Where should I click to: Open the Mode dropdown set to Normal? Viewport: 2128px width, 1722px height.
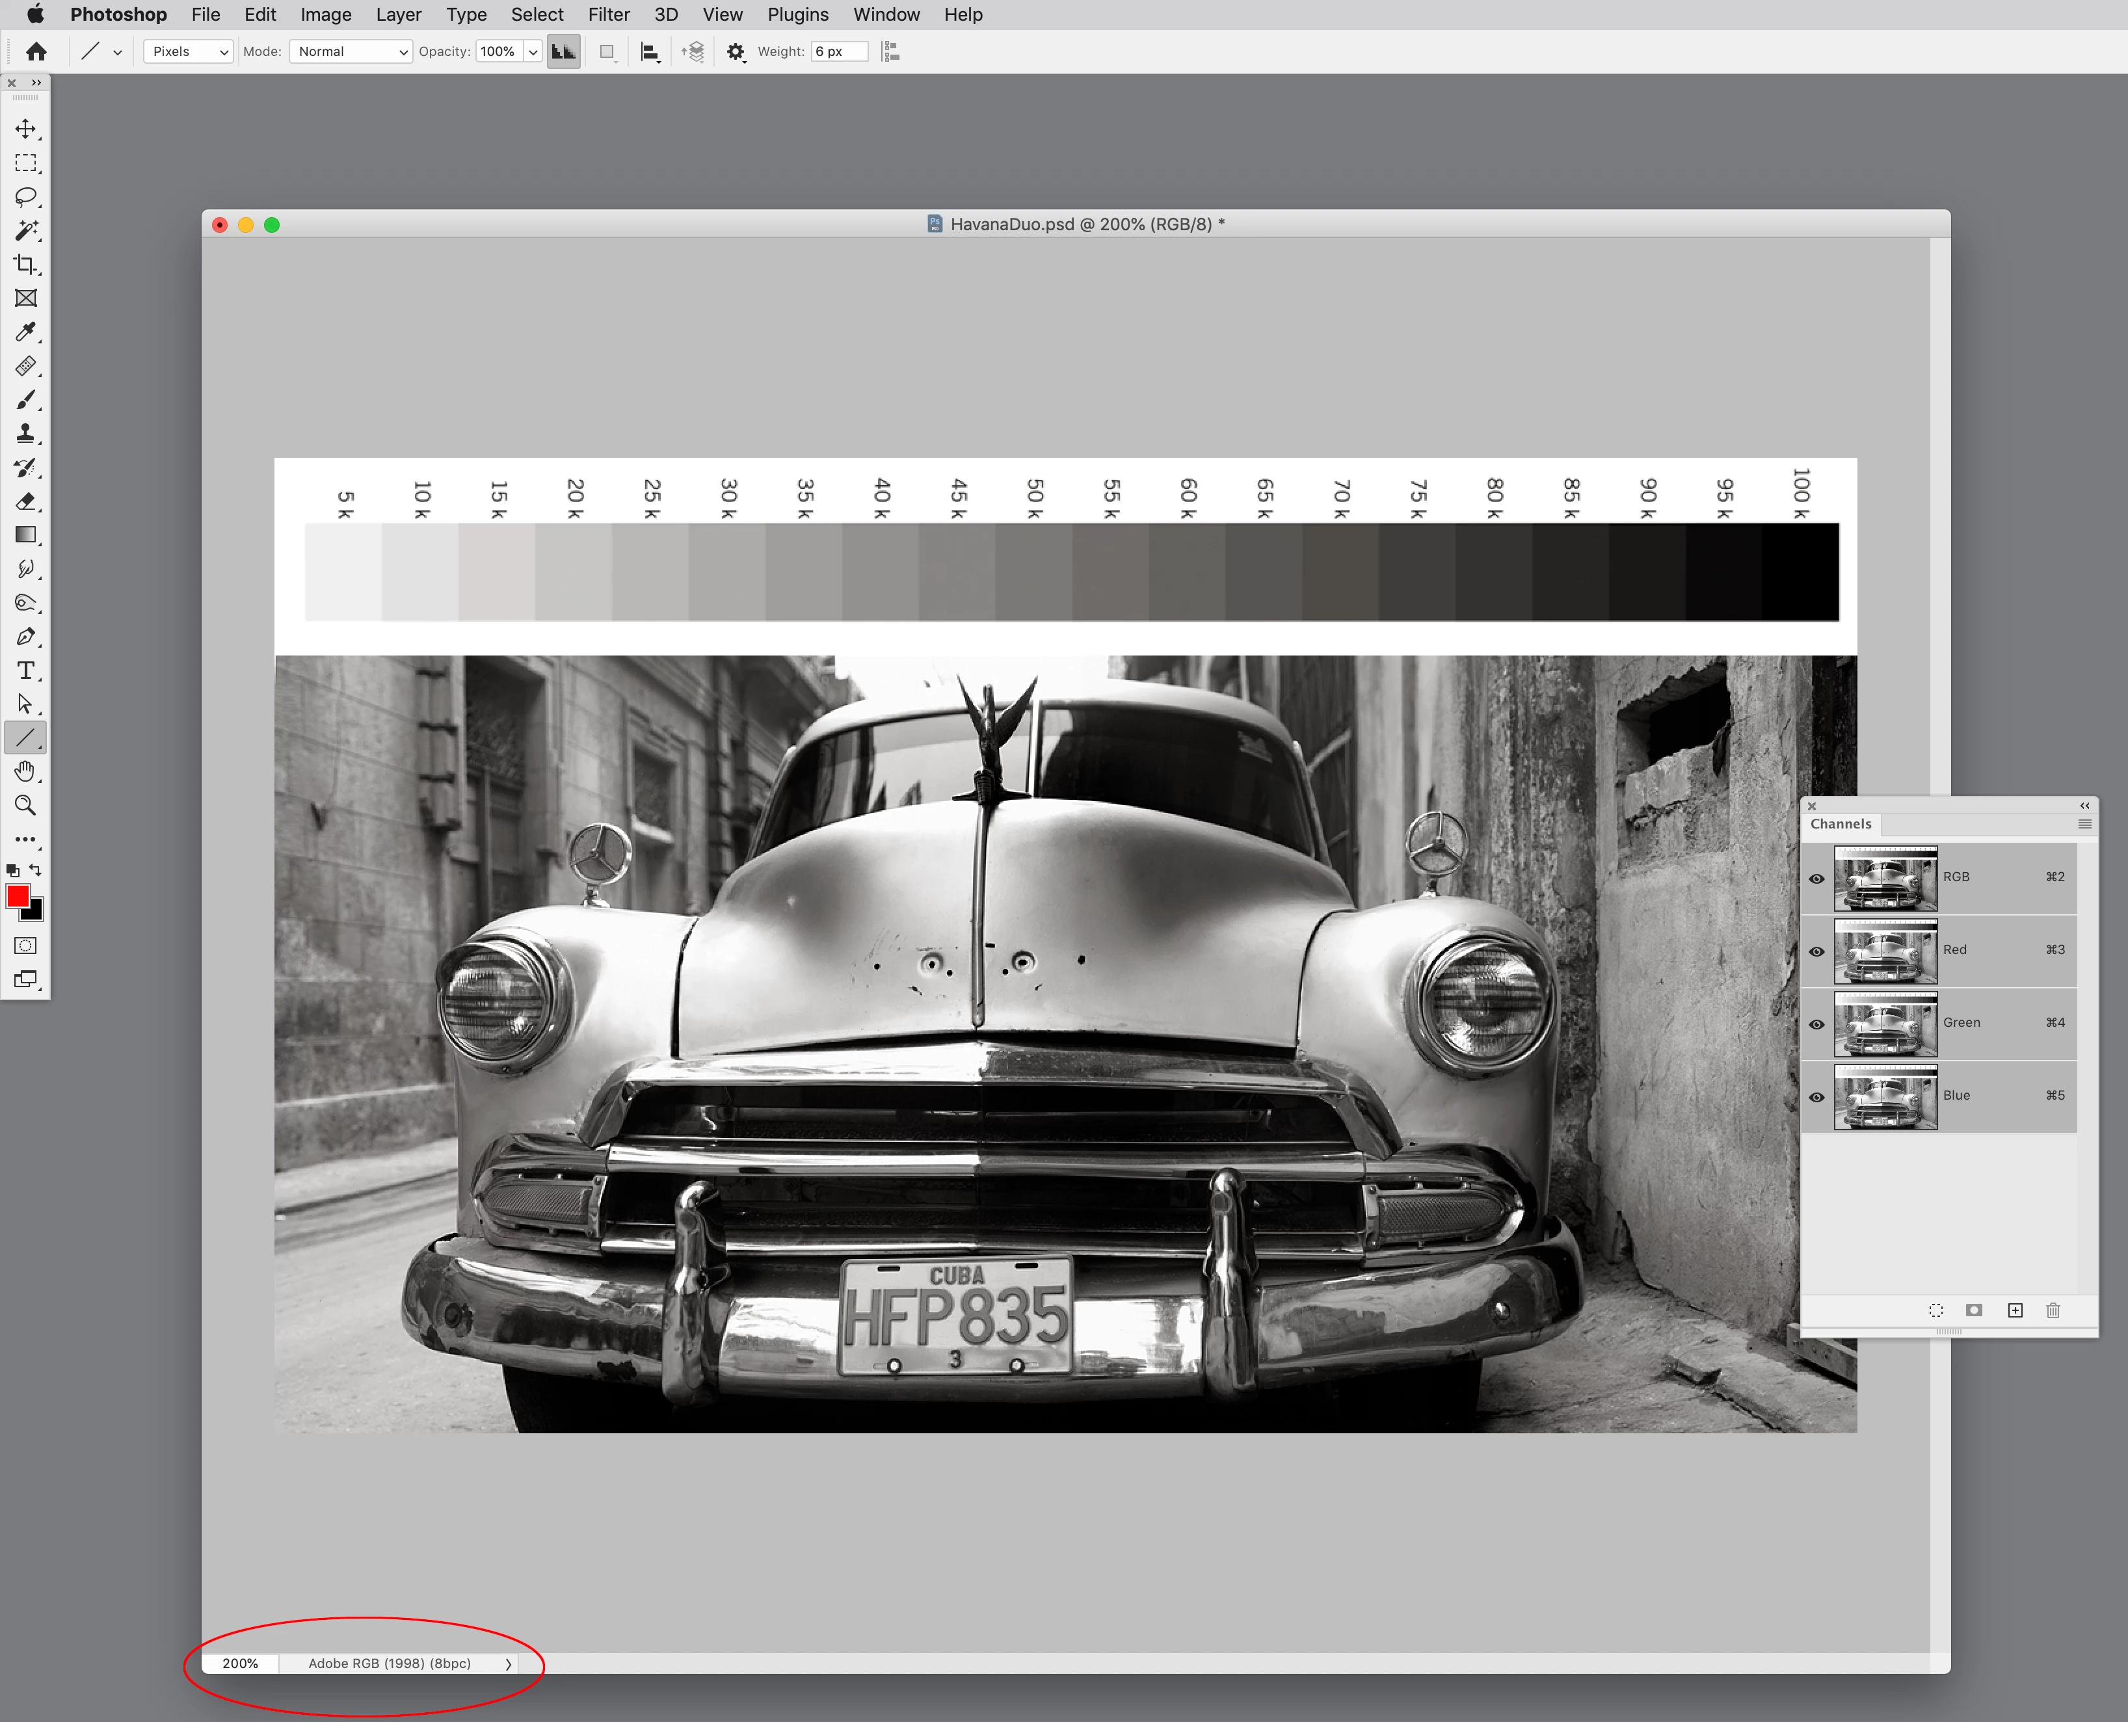point(350,51)
